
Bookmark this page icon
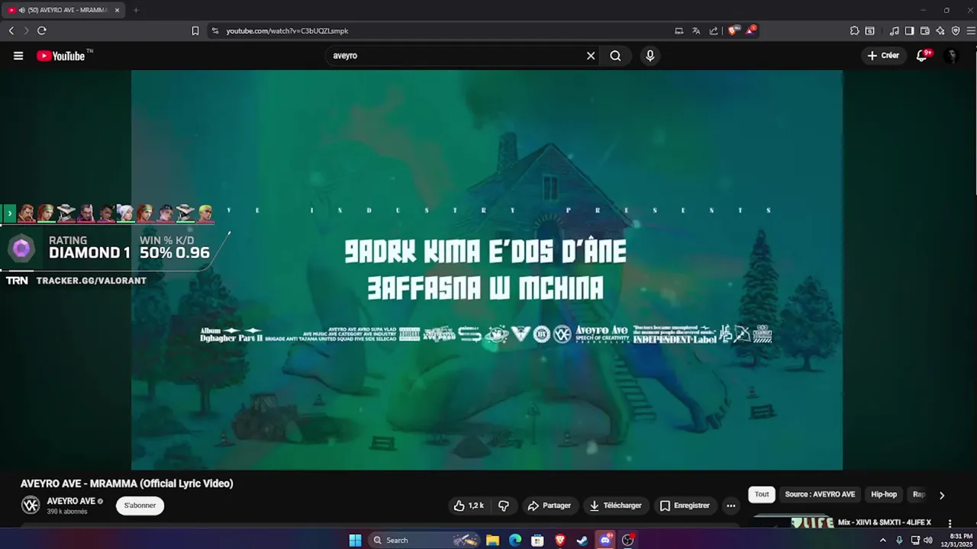click(x=195, y=30)
